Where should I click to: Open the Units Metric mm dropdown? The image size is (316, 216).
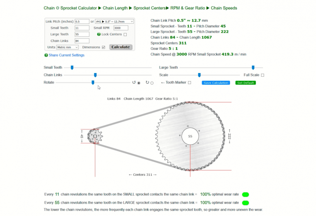pos(67,47)
